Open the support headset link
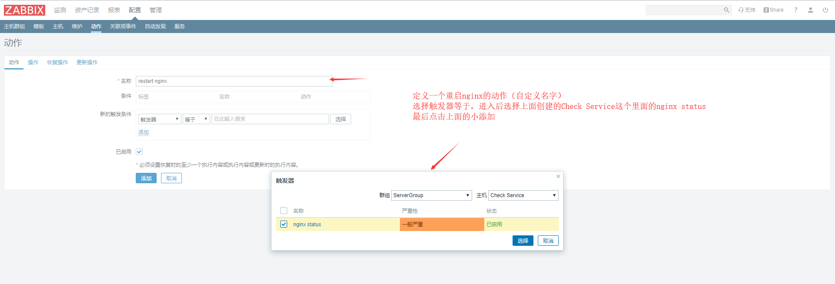This screenshot has height=284, width=835. [747, 10]
